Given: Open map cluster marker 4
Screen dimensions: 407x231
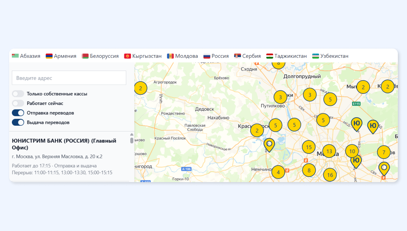Looking at the screenshot, I should click(x=278, y=172).
